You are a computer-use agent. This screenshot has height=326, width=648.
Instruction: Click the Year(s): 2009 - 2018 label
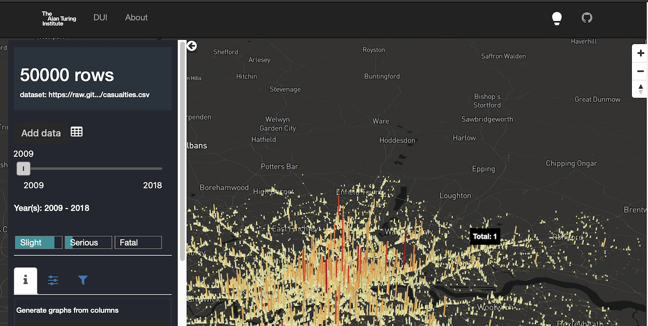pos(51,208)
